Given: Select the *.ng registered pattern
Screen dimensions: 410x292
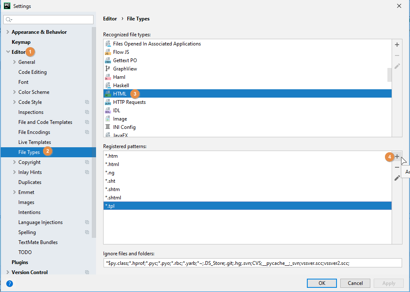Looking at the screenshot, I should [x=247, y=173].
